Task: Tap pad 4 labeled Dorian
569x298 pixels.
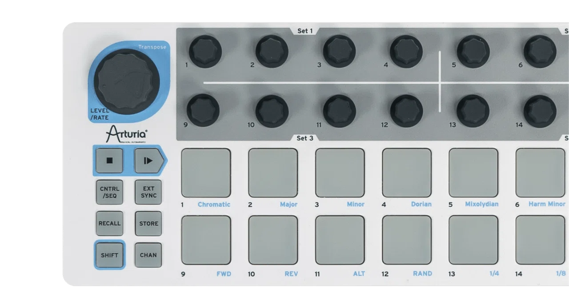Action: [x=407, y=173]
